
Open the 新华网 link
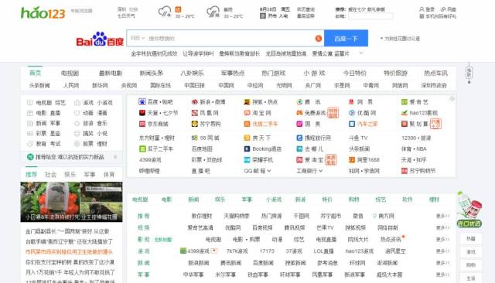click(x=100, y=86)
